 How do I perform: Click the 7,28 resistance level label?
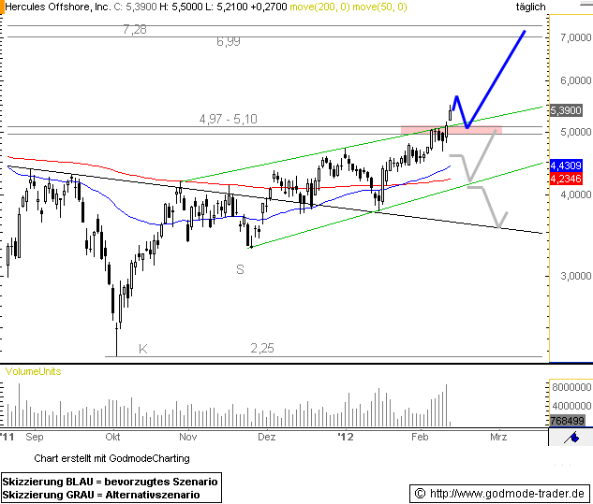135,29
